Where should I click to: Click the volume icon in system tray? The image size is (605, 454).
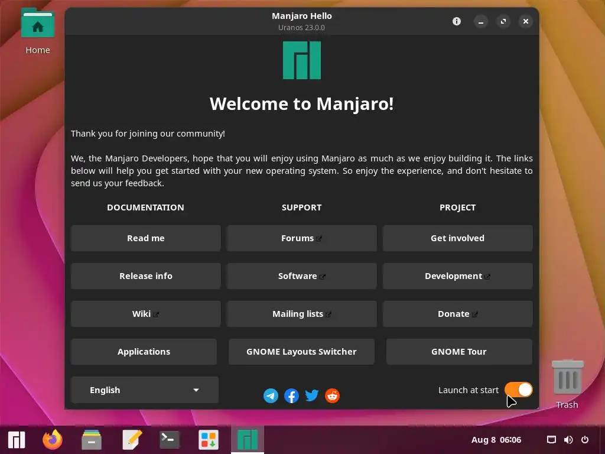[568, 440]
